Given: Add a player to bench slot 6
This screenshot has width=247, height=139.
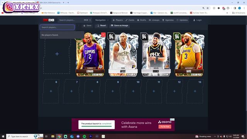Looking at the screenshot, I should pyautogui.click(x=51, y=91).
